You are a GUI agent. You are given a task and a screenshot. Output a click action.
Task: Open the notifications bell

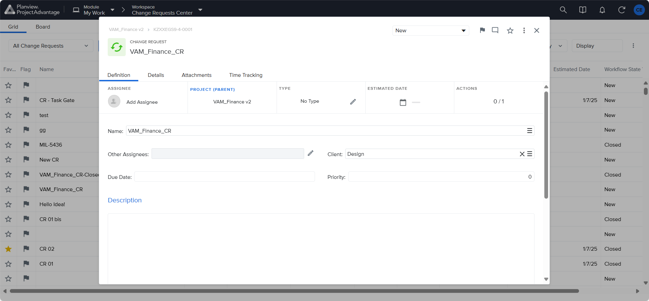tap(602, 10)
